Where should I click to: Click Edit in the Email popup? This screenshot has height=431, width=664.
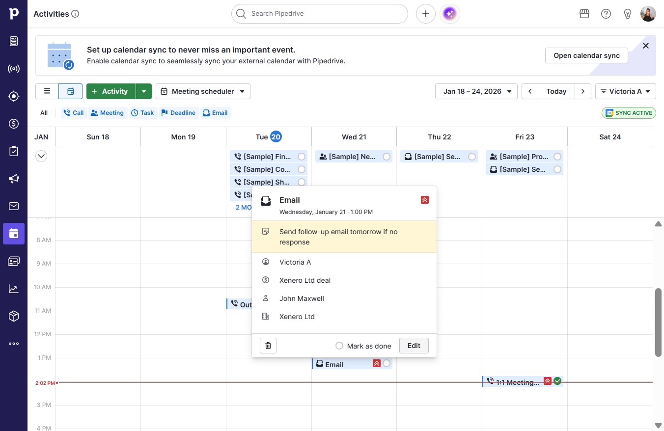[414, 346]
